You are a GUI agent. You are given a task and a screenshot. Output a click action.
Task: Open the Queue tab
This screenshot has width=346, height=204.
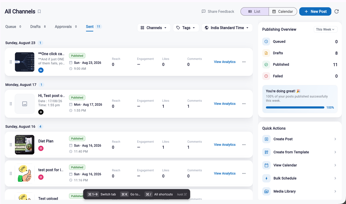13,27
